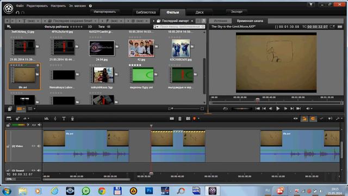The height and width of the screenshot is (196, 348).
Task: Click the player shuttle speed slider
Action: (x=241, y=109)
